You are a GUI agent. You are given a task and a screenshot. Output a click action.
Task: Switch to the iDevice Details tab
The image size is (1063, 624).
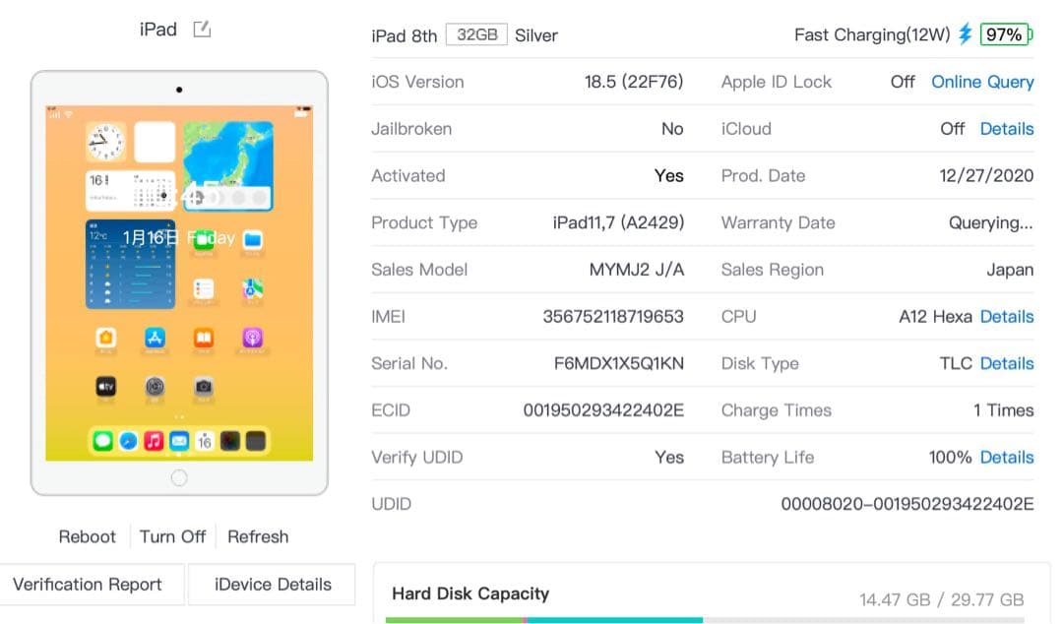273,585
